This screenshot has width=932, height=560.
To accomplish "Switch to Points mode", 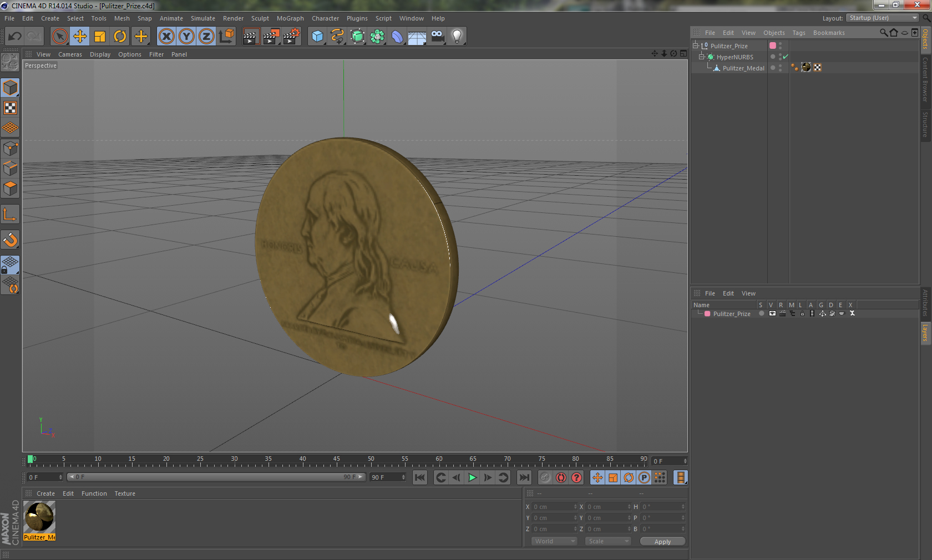I will click(10, 149).
